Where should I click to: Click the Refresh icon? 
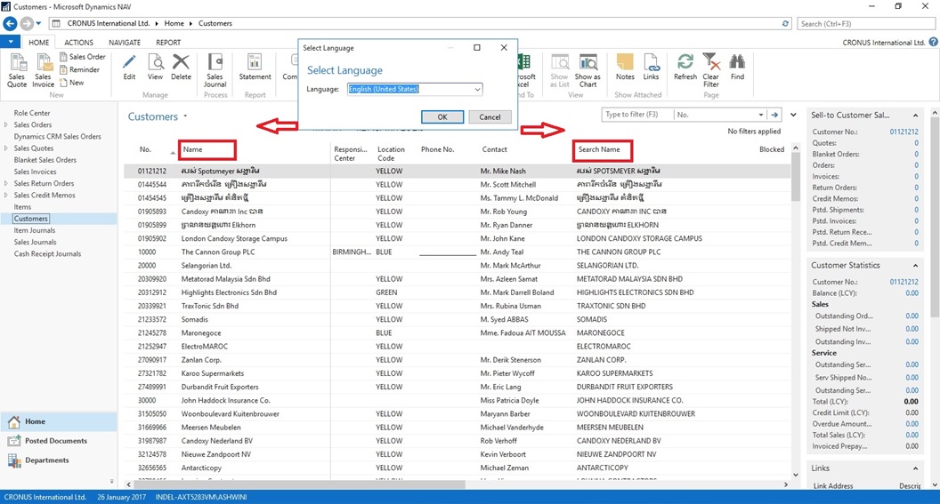pos(685,67)
